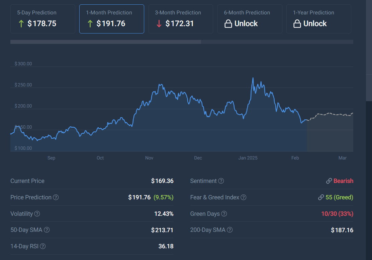Click lock icon in 6-Month Prediction card
The width and height of the screenshot is (372, 260).
pos(228,24)
